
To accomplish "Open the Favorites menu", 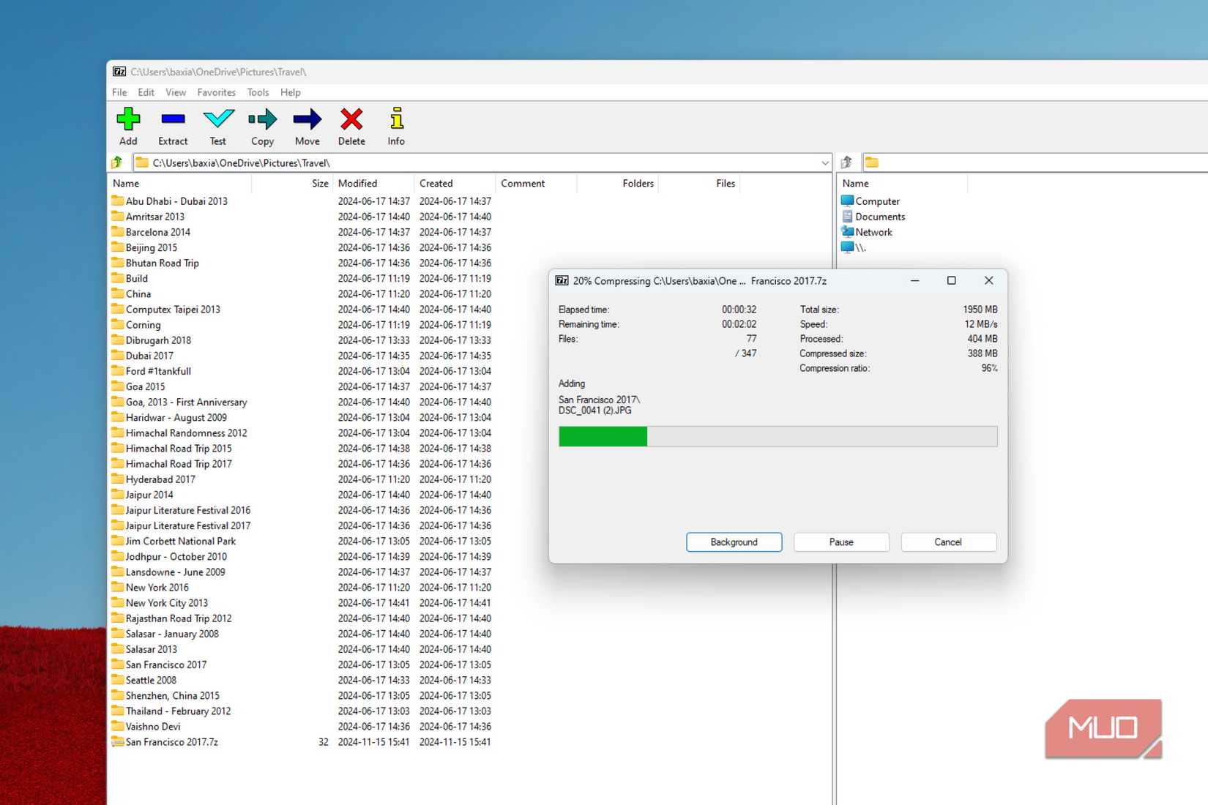I will (216, 92).
